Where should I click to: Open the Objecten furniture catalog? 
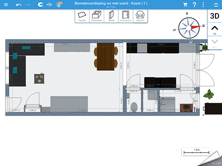click(x=140, y=16)
